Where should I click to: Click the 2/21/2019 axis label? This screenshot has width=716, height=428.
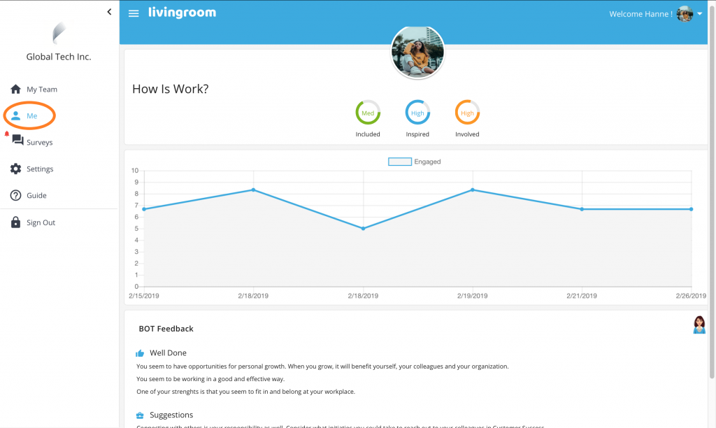pyautogui.click(x=581, y=296)
